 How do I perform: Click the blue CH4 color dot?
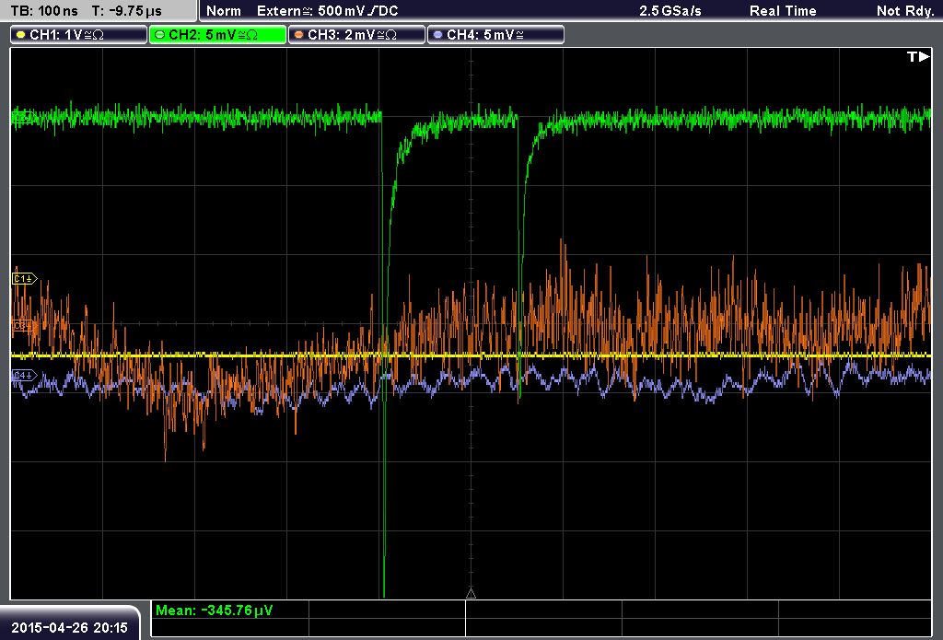point(437,35)
